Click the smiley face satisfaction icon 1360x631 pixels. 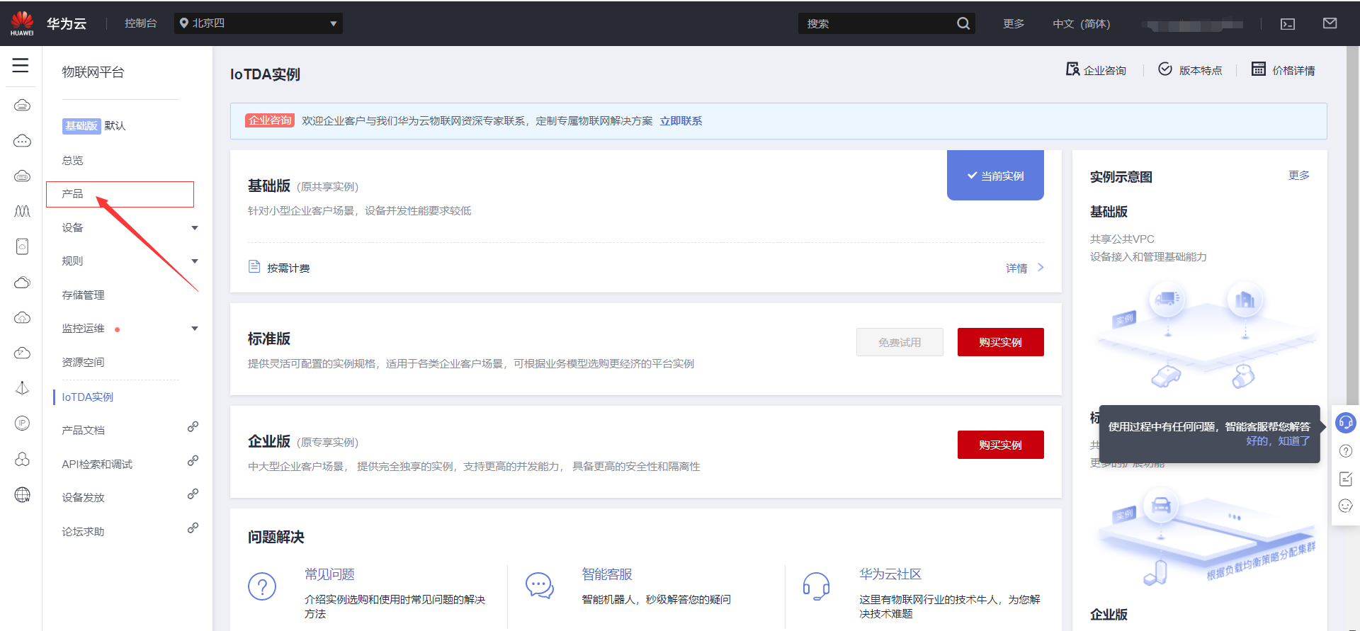[x=1346, y=506]
